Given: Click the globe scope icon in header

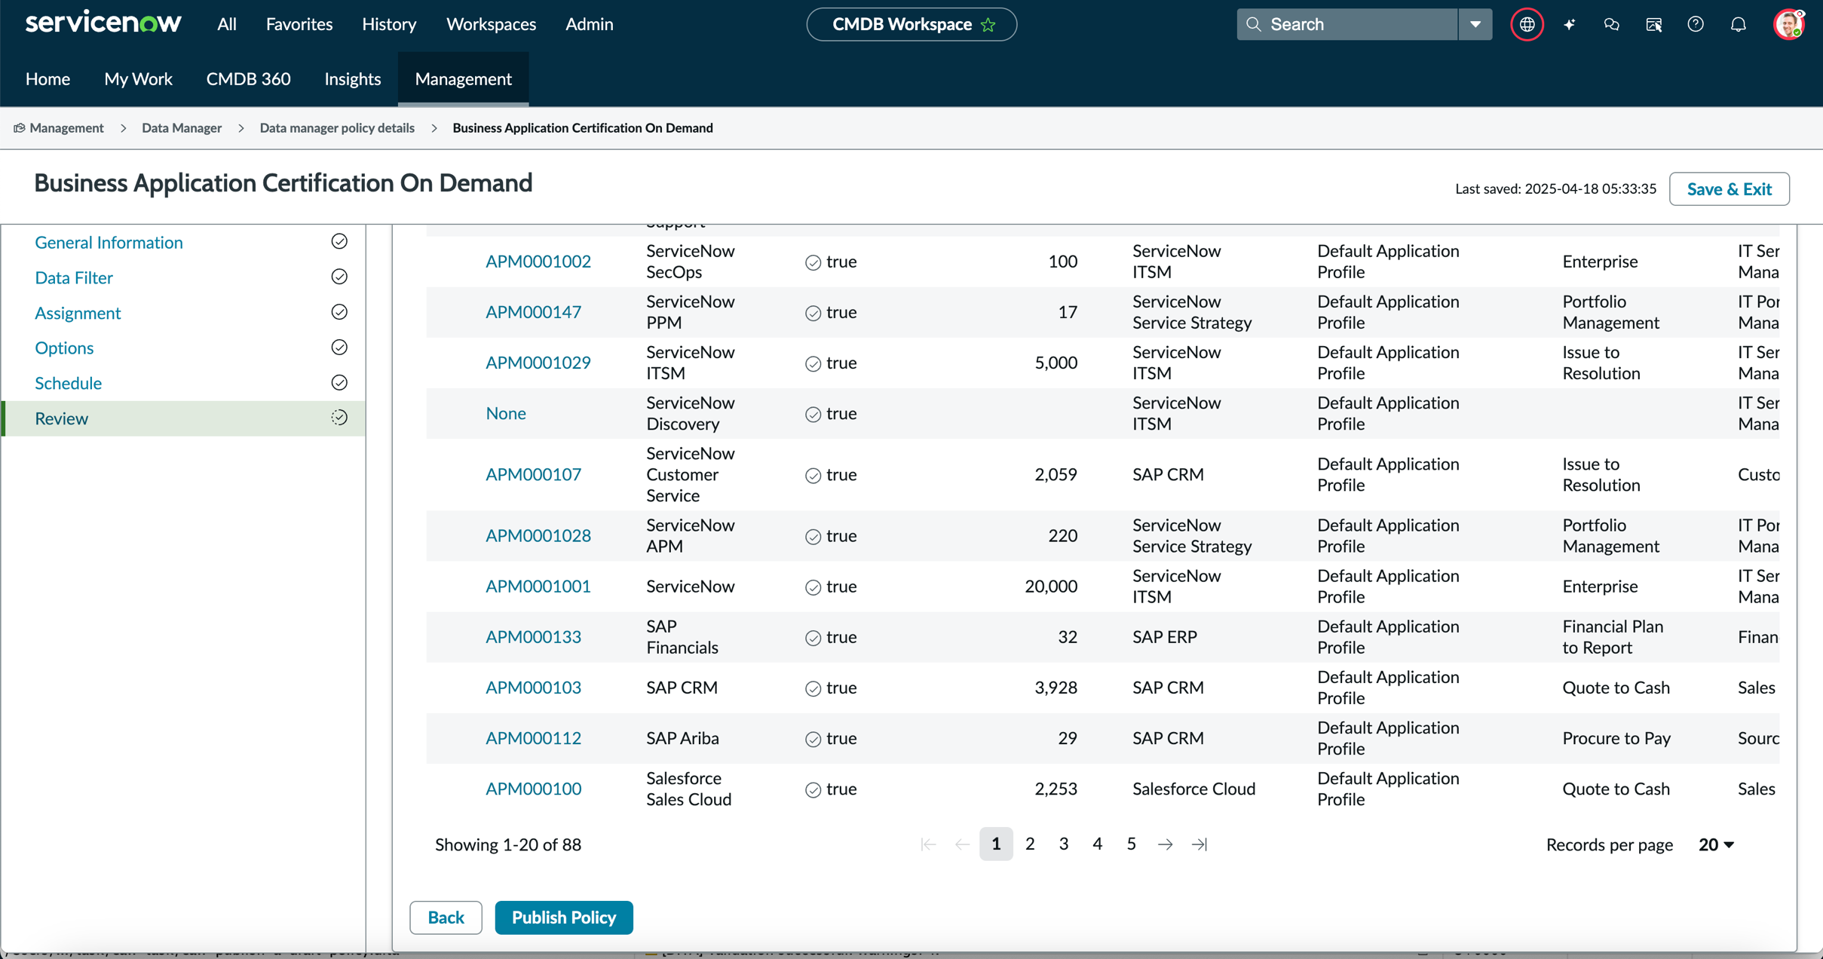Looking at the screenshot, I should point(1527,24).
